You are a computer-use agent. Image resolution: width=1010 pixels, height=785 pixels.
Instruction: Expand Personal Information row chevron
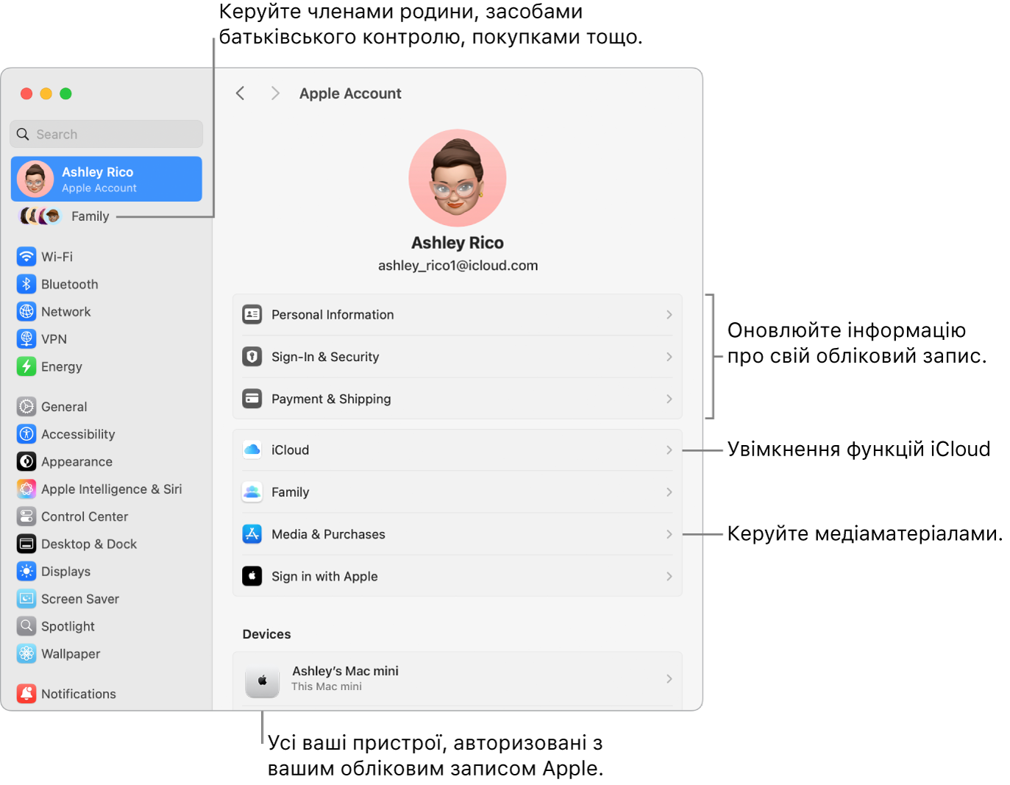669,314
